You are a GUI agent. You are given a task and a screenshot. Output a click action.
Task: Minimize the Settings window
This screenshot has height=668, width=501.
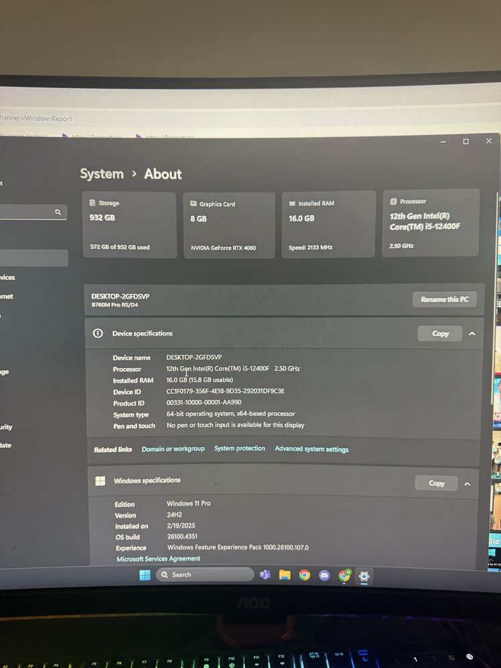(x=443, y=142)
